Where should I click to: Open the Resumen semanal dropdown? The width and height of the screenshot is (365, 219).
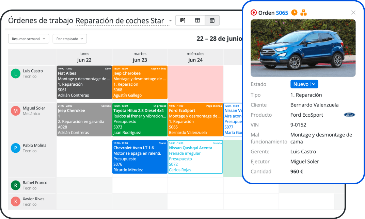(29, 39)
